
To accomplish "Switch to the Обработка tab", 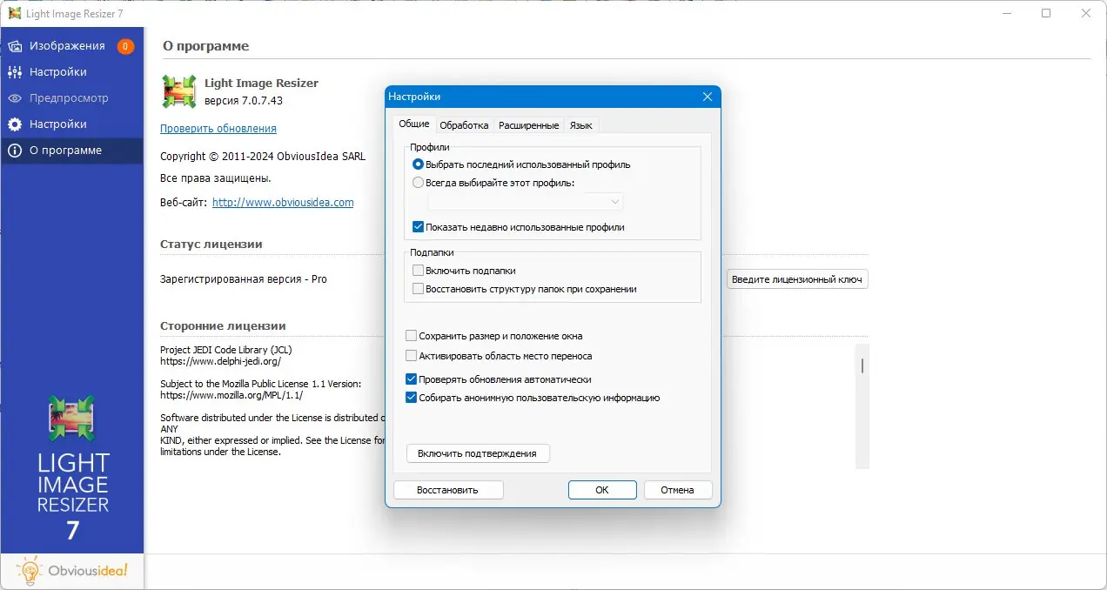I will (464, 125).
